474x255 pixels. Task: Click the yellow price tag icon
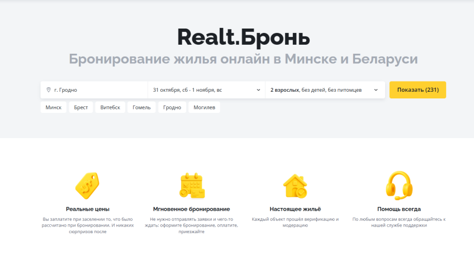click(x=87, y=186)
